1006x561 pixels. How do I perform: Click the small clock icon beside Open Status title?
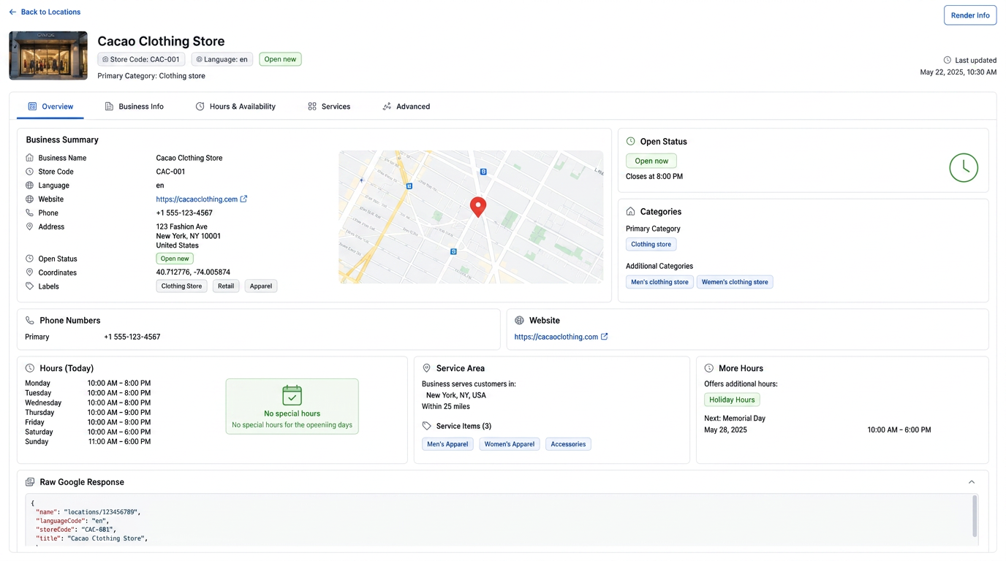(630, 142)
